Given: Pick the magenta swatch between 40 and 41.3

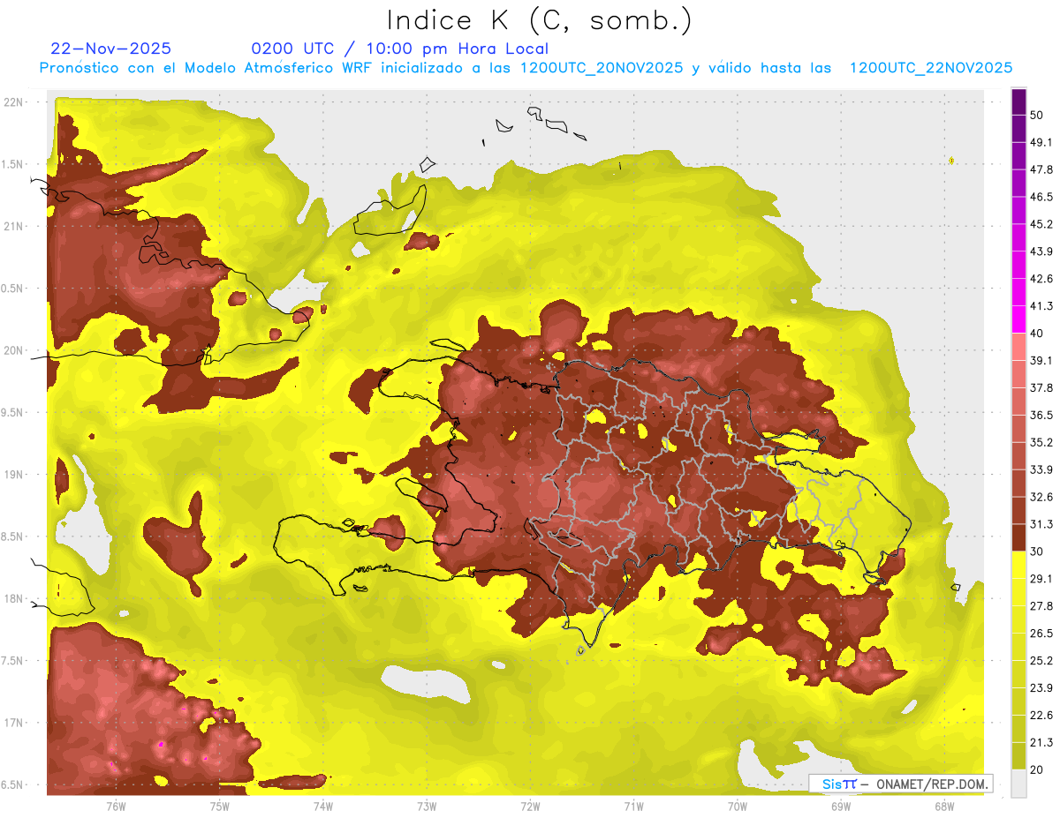Looking at the screenshot, I should (x=1018, y=319).
